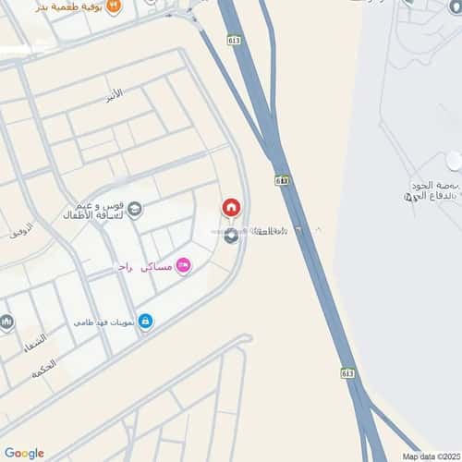Open the orange restaurant marker at the top

(114, 6)
